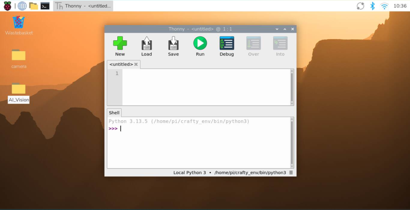
Task: Click the green New file icon
Action: tap(120, 43)
